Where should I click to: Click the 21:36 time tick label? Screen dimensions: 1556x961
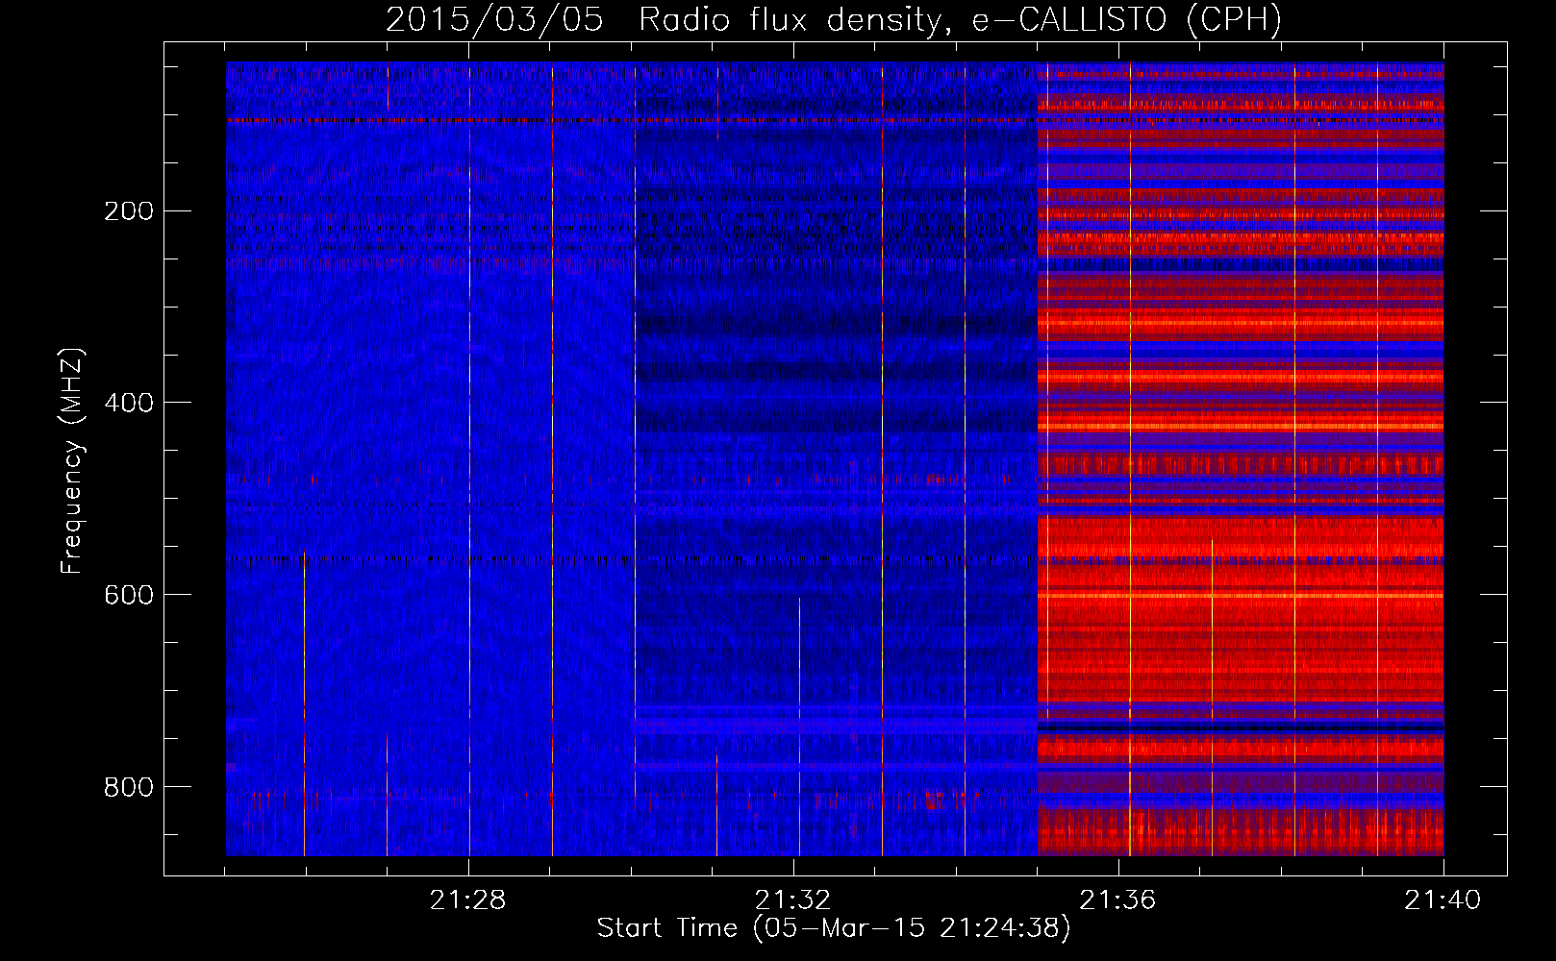click(1117, 900)
